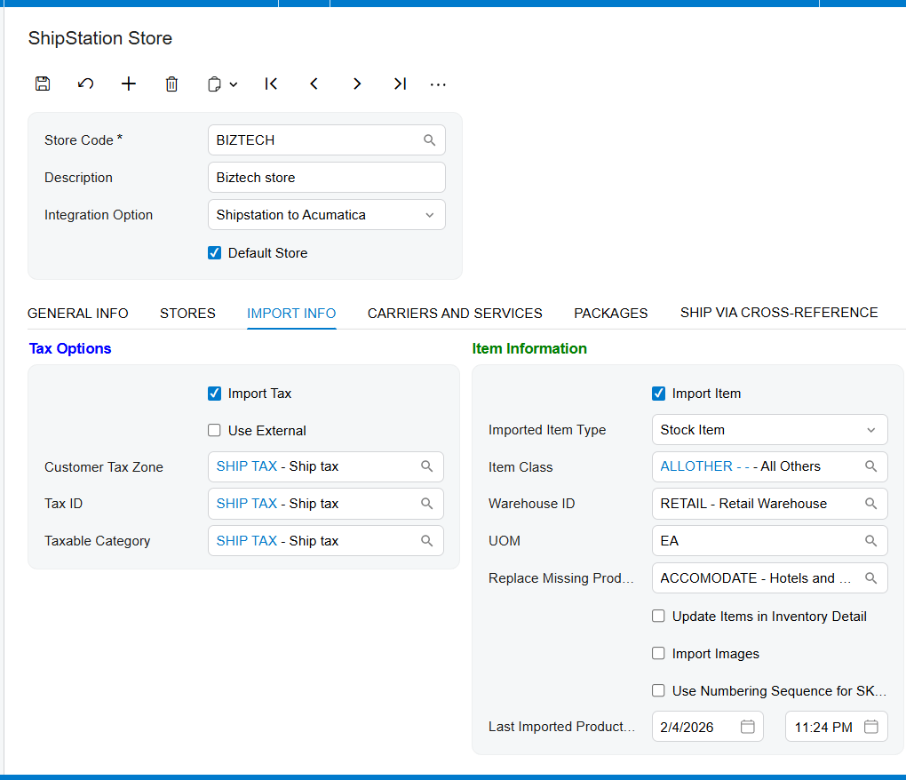This screenshot has width=906, height=780.
Task: Go to next record
Action: [357, 84]
